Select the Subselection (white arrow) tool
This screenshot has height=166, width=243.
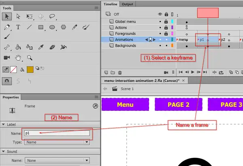(x=18, y=17)
